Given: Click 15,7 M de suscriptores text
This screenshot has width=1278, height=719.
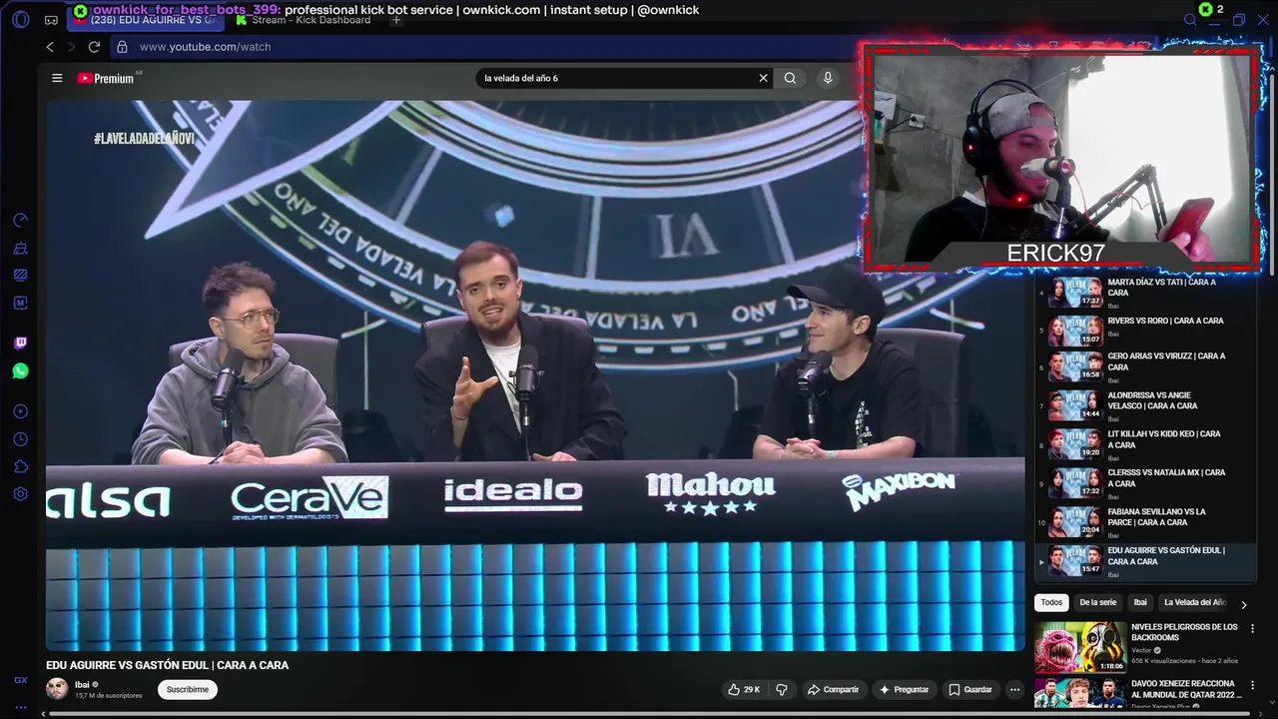Looking at the screenshot, I should click(108, 696).
